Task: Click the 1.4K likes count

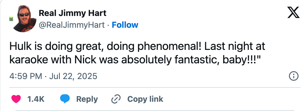Action: tap(36, 99)
